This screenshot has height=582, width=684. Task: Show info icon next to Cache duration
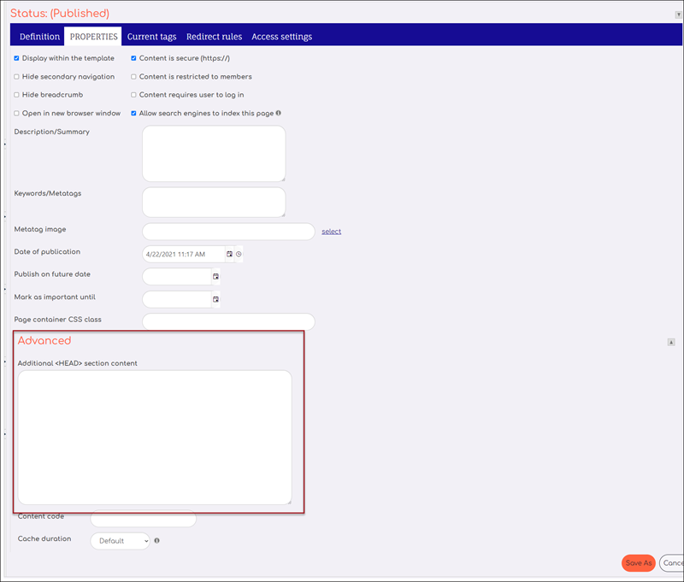click(x=157, y=541)
